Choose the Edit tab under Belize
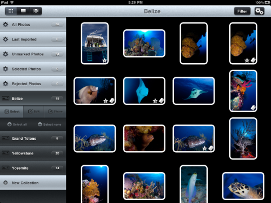Image resolution: width=271 pixels, height=203 pixels. pos(34,112)
